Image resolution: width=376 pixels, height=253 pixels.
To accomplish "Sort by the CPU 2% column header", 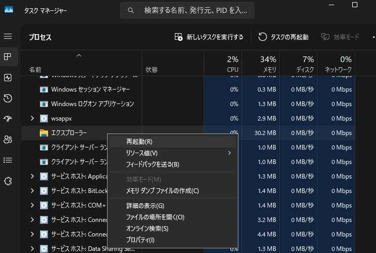I will [223, 63].
